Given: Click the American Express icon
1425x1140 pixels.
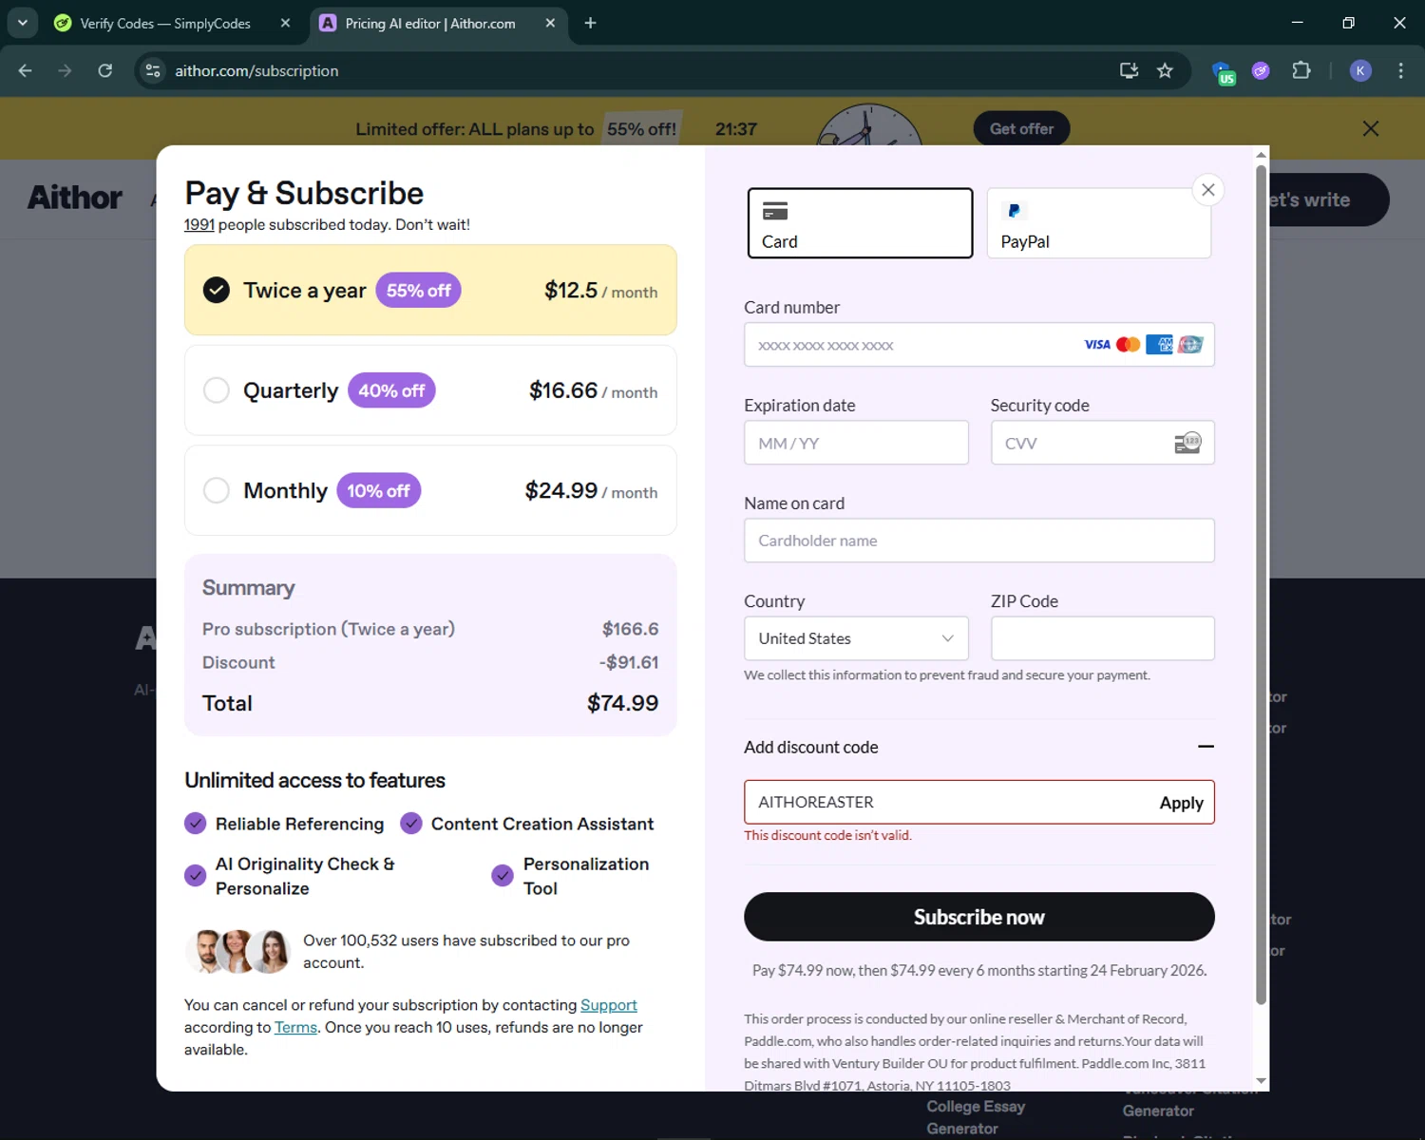Looking at the screenshot, I should (1159, 345).
